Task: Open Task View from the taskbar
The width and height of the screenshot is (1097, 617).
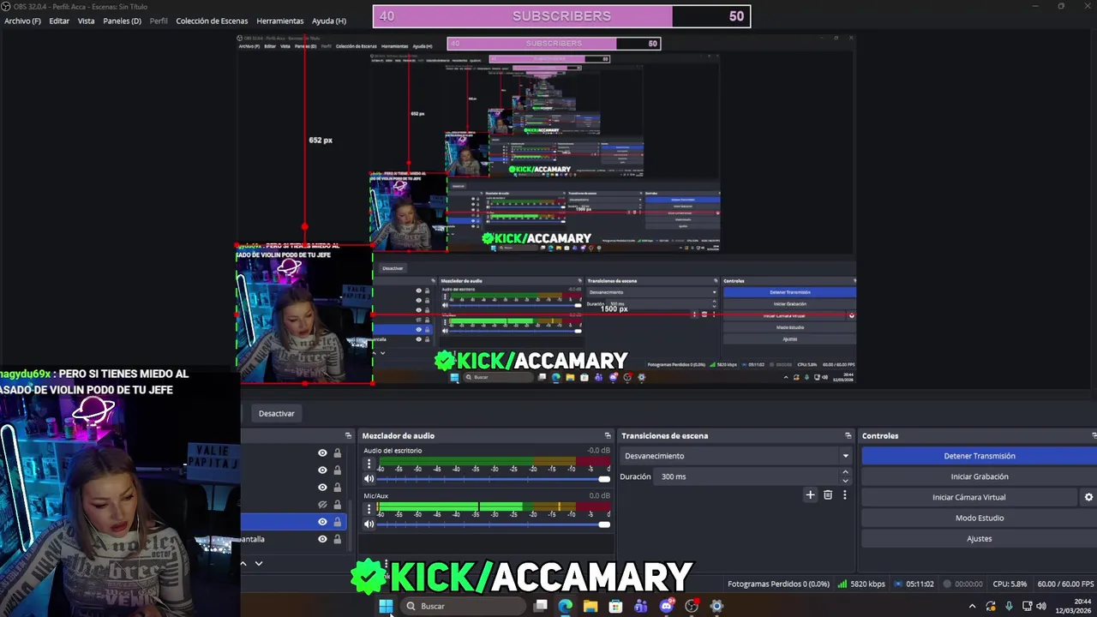Action: pyautogui.click(x=540, y=606)
